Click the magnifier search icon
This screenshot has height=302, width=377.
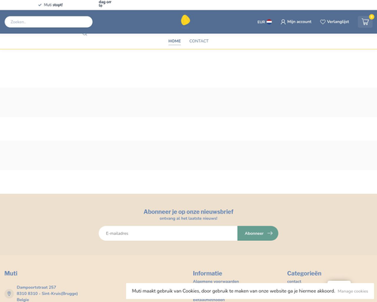tap(85, 34)
